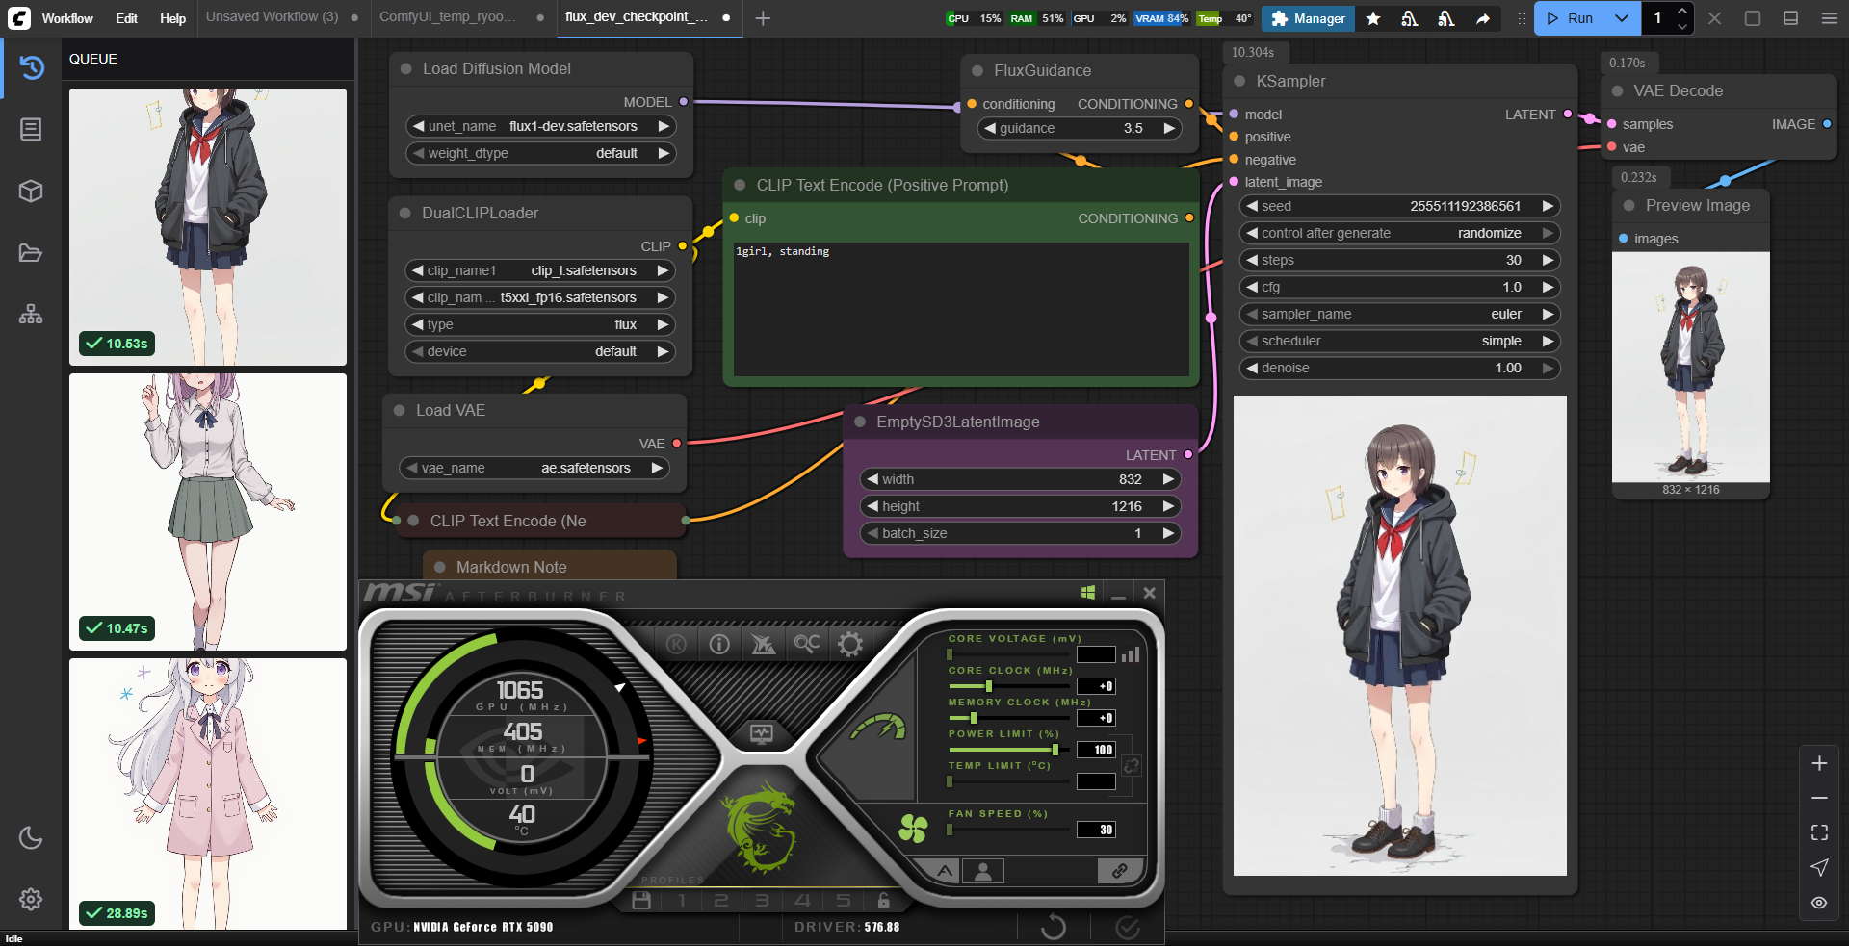Toggle Afterburner auto fan speed A button

(945, 871)
